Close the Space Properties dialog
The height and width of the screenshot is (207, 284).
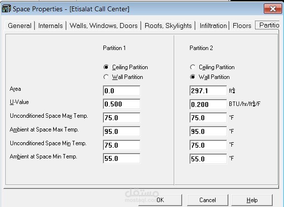(273, 9)
